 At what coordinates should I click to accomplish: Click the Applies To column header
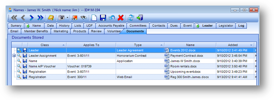point(91,45)
